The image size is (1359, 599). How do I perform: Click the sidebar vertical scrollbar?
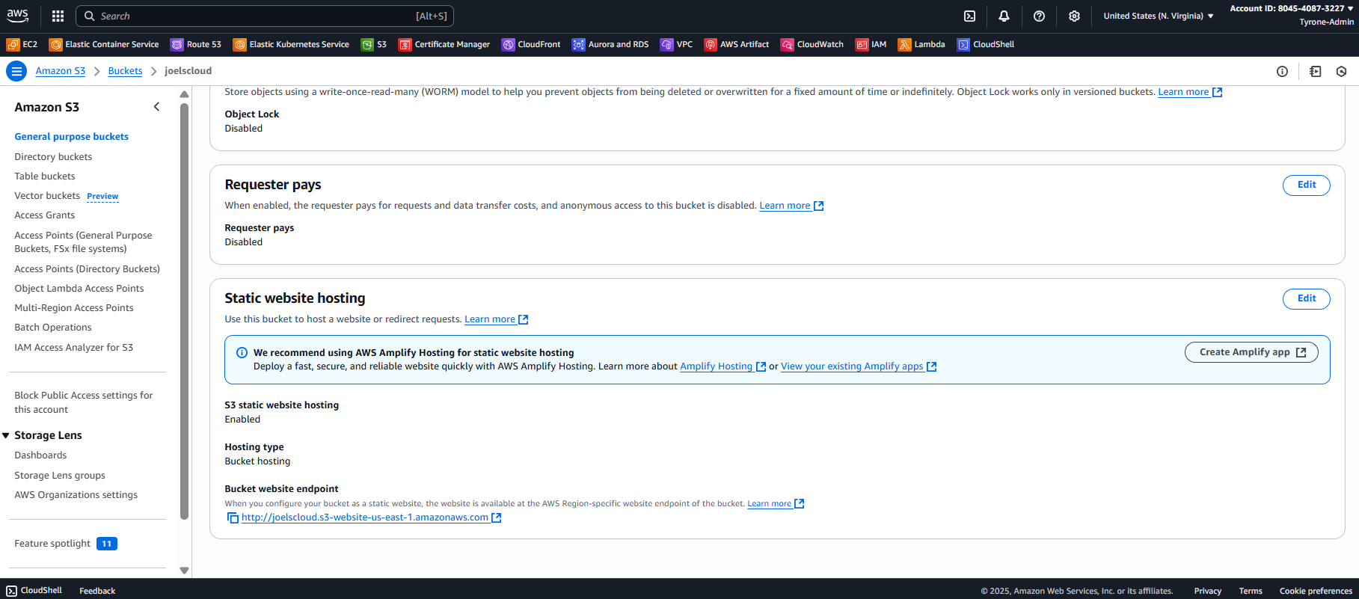[184, 310]
